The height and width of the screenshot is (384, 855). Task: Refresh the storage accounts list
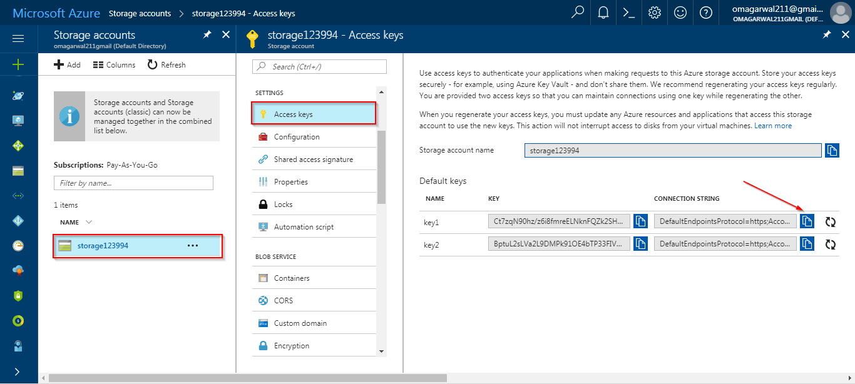point(166,64)
